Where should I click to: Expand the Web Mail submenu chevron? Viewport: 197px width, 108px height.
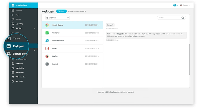click(x=34, y=28)
